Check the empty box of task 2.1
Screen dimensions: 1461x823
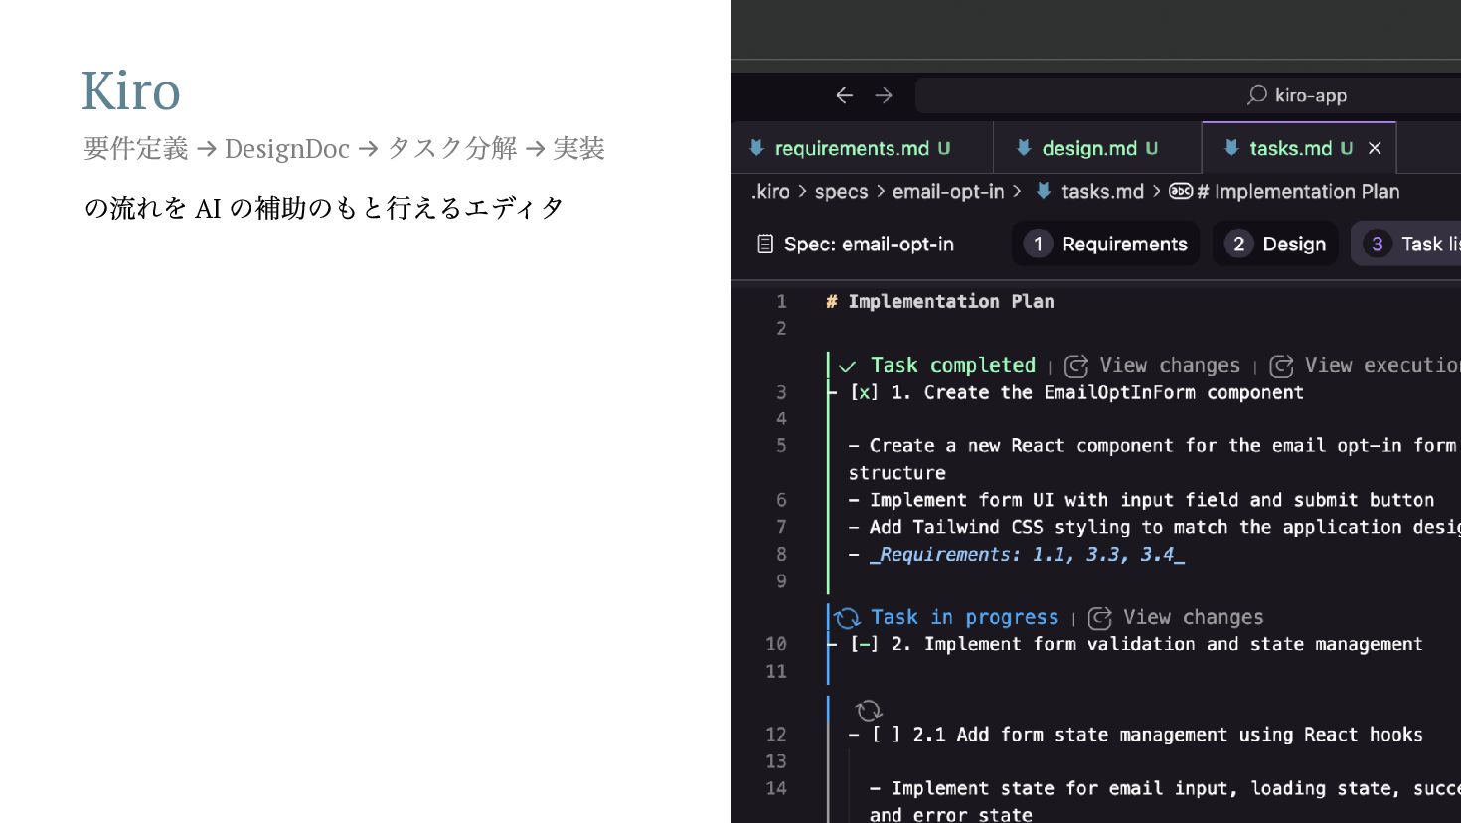coord(887,735)
